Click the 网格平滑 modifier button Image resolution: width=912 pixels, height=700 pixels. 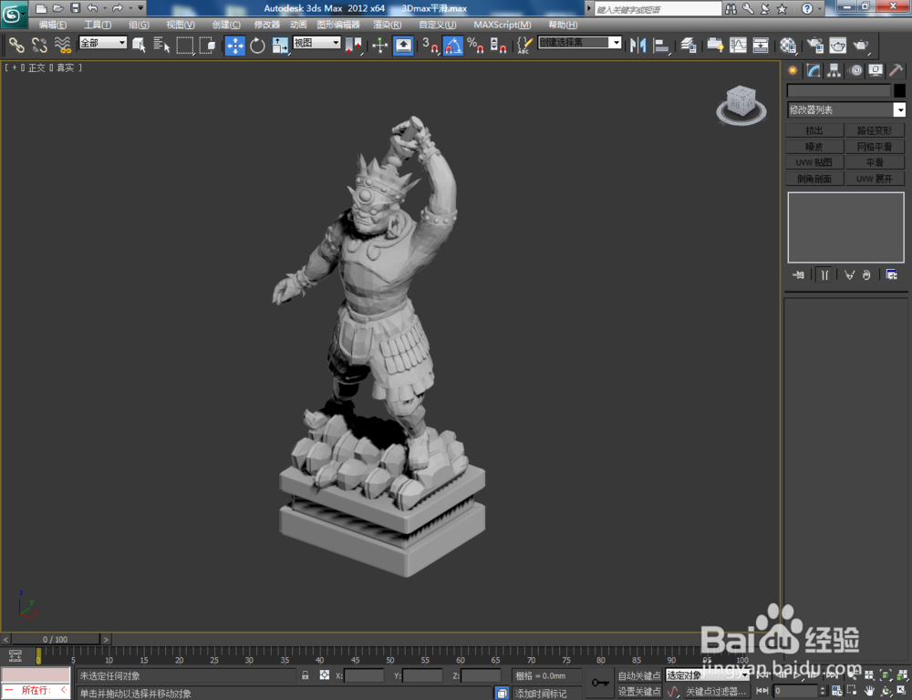[875, 147]
